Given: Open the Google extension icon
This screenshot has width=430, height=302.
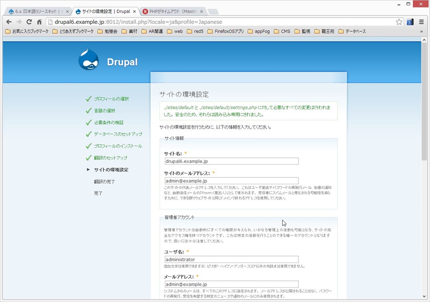Looking at the screenshot, I should click(x=410, y=22).
